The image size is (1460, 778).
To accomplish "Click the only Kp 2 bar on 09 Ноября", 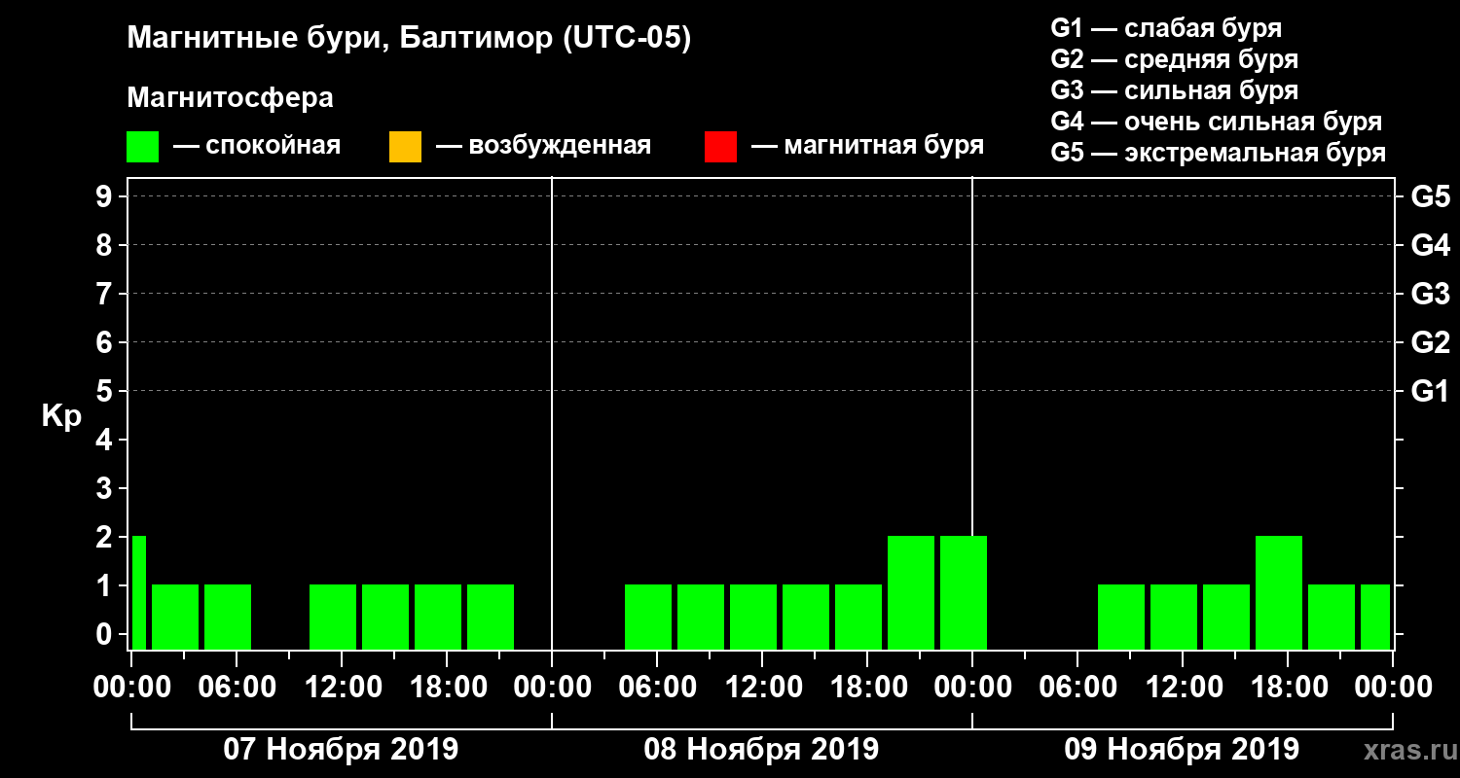I will pos(1279,592).
